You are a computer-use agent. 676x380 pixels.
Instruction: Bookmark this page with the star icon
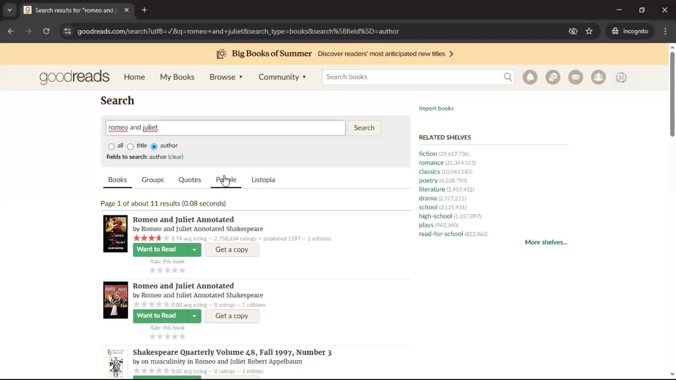pyautogui.click(x=589, y=31)
